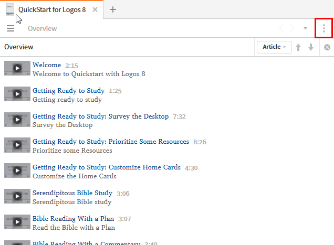Image resolution: width=334 pixels, height=245 pixels.
Task: Open Getting Ready to Study: Prioritize Some Resources
Action: [x=111, y=142]
